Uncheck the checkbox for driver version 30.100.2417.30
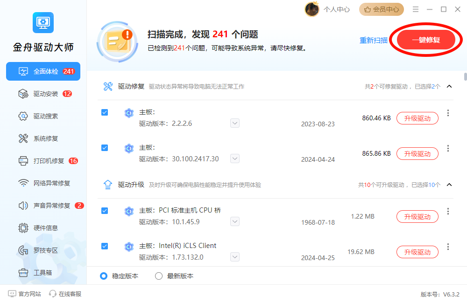467x303 pixels. pyautogui.click(x=105, y=148)
